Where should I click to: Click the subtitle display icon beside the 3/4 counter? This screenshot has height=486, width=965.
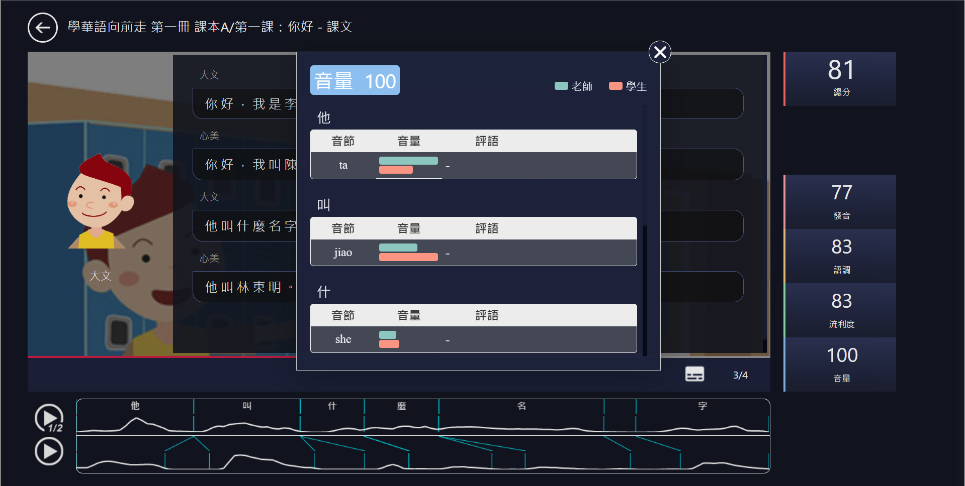694,374
